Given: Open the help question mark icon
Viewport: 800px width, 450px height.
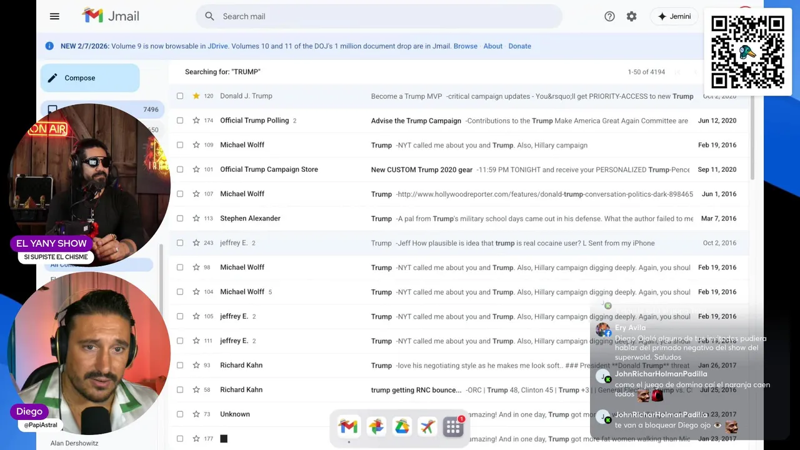Looking at the screenshot, I should coord(609,16).
